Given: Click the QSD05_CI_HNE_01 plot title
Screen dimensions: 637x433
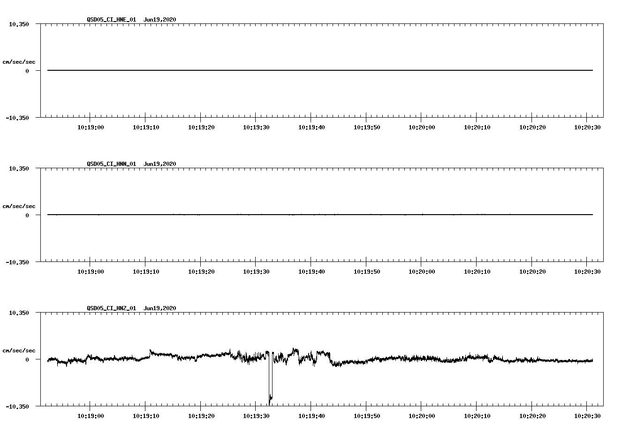Looking at the screenshot, I should 131,20.
